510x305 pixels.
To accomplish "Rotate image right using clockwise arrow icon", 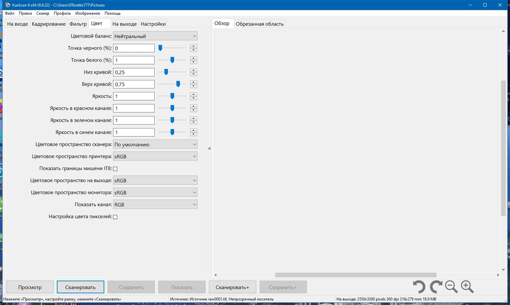I will [436, 287].
